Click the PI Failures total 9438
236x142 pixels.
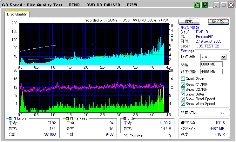click(x=110, y=134)
